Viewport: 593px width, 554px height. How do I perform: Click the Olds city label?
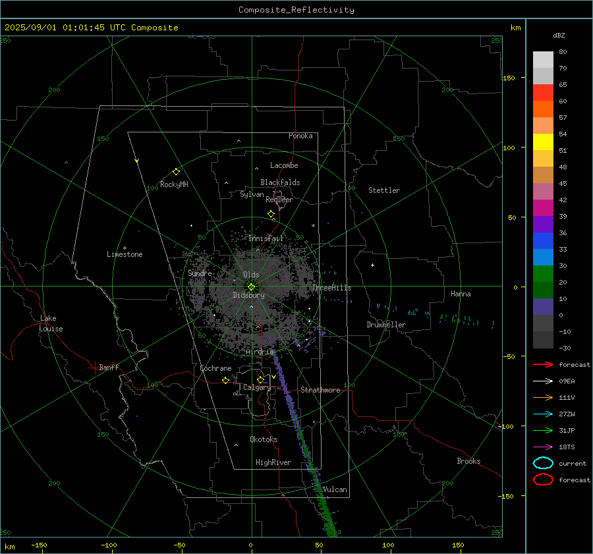[x=251, y=275]
